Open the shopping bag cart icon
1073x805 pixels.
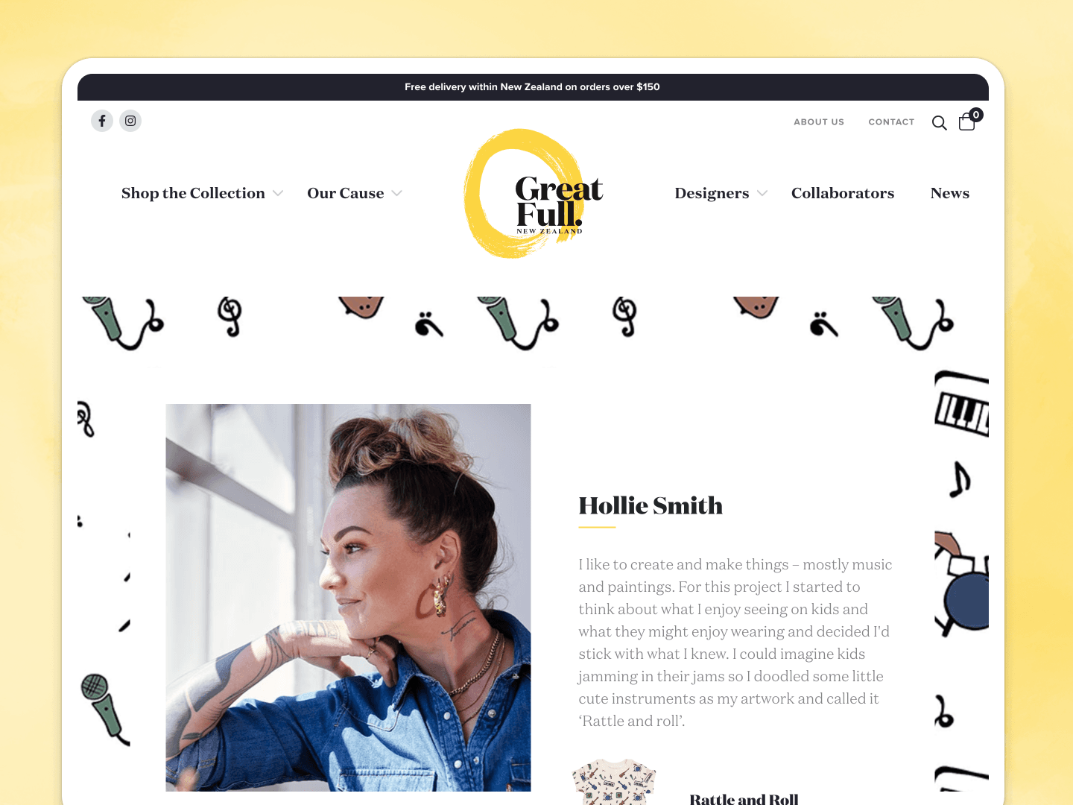pos(966,122)
